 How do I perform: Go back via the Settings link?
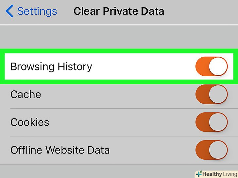coord(37,11)
